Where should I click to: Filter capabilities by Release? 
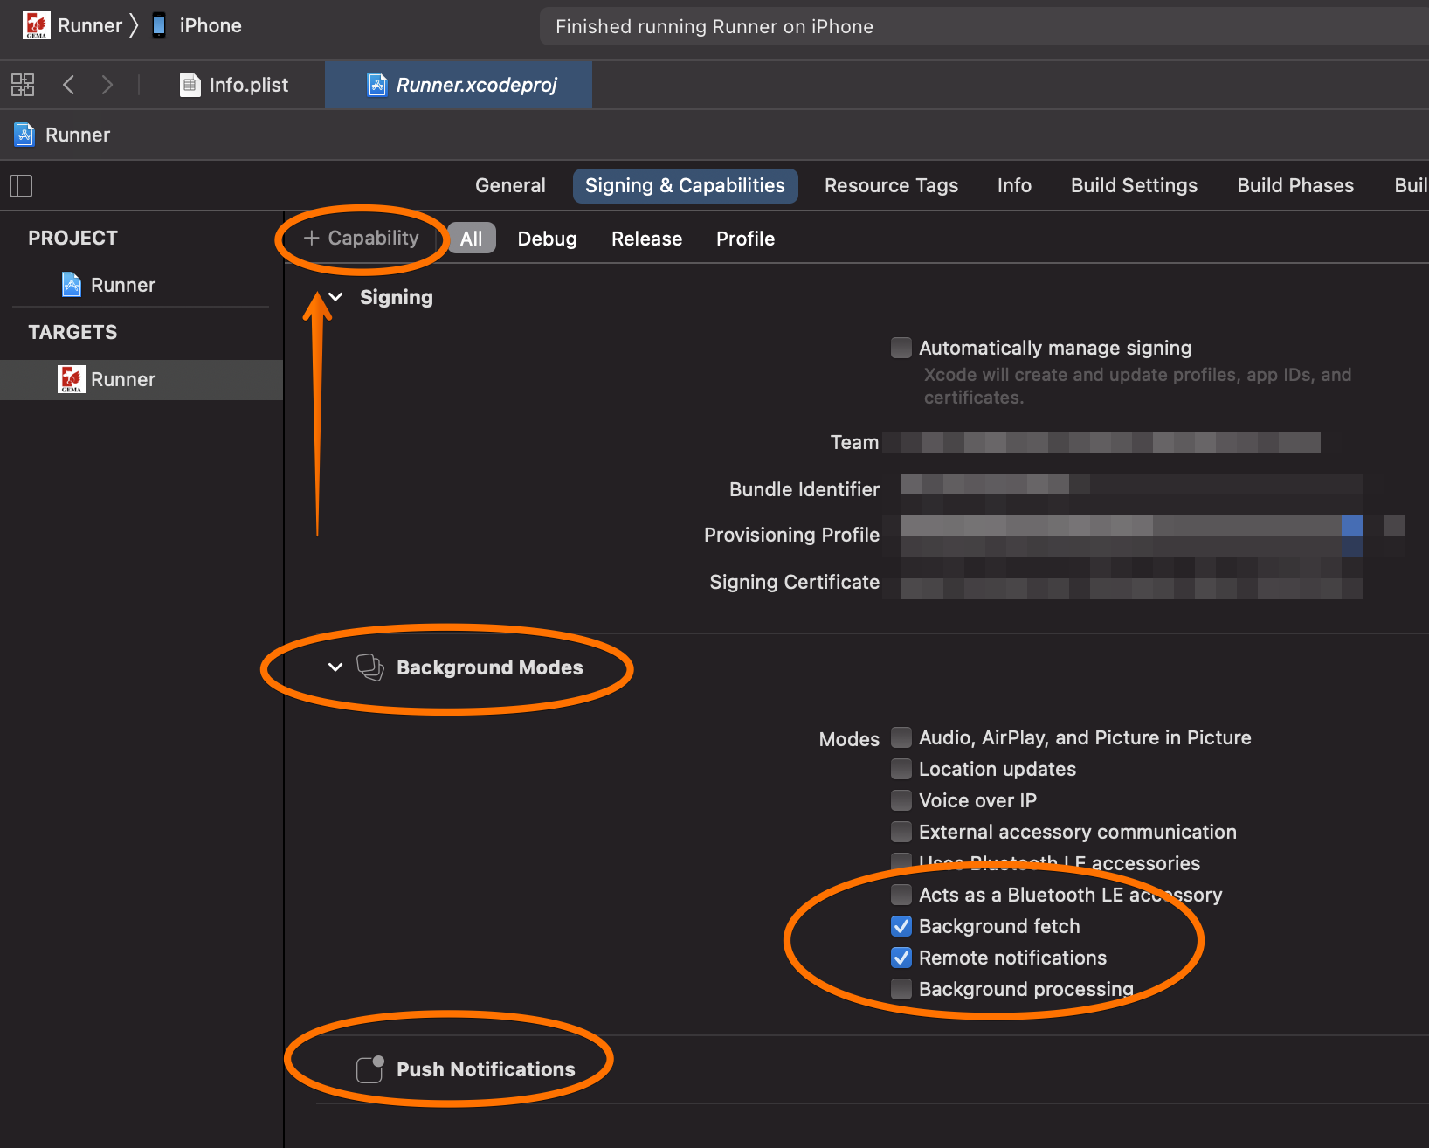tap(646, 239)
